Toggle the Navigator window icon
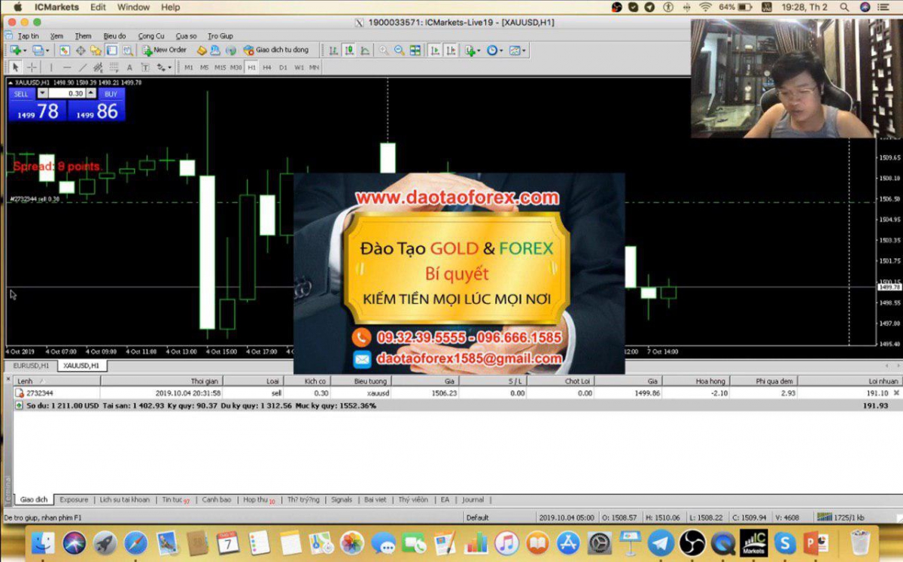This screenshot has height=562, width=903. [x=96, y=50]
